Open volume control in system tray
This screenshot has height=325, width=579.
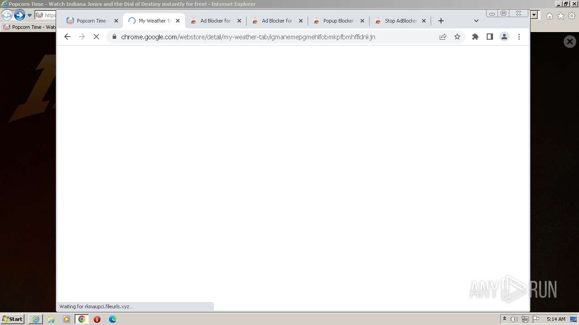pyautogui.click(x=514, y=319)
